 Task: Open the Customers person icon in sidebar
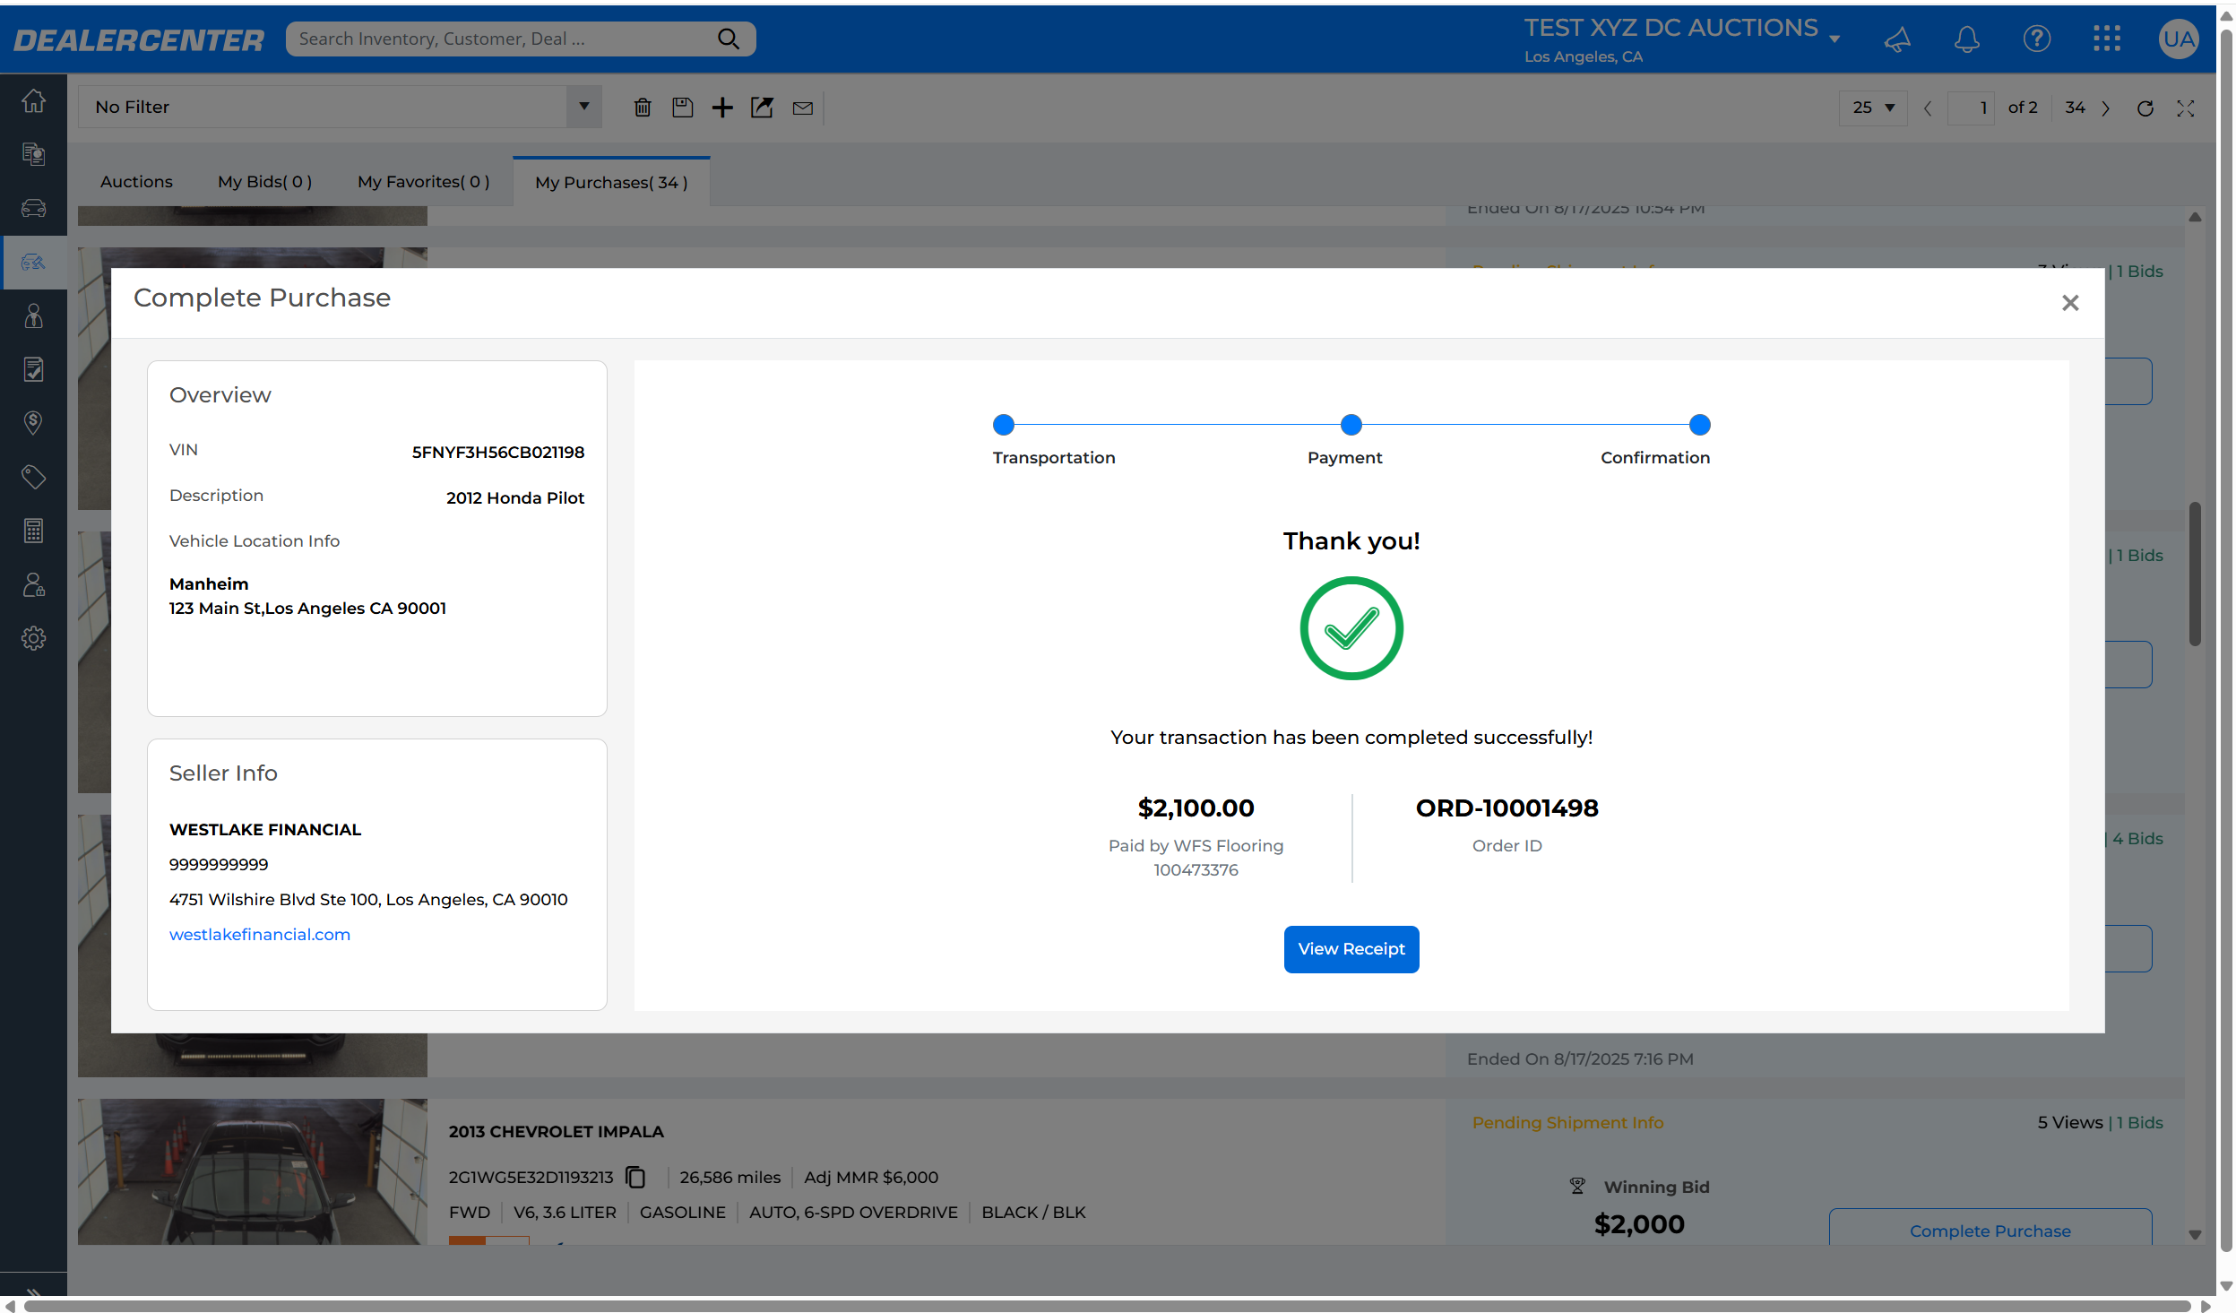[x=33, y=315]
